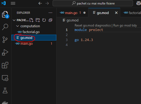Image resolution: width=141 pixels, height=104 pixels.
Task: Close the go.mod editor tab
Action: coord(116,13)
